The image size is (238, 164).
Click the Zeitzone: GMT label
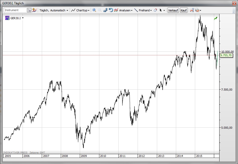pyautogui.click(x=37, y=152)
